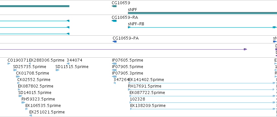The width and height of the screenshot is (277, 117).
Task: Click the EK251021.5prime arrow marker
Action: point(31,115)
